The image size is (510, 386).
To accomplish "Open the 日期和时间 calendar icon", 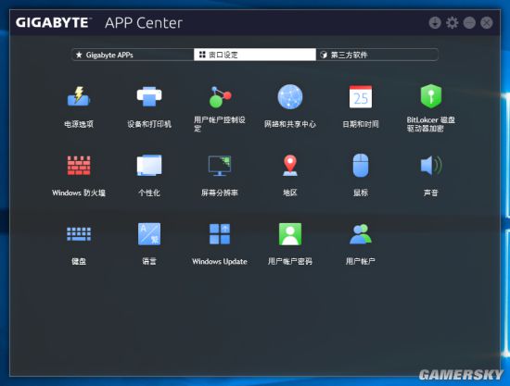I will point(361,96).
